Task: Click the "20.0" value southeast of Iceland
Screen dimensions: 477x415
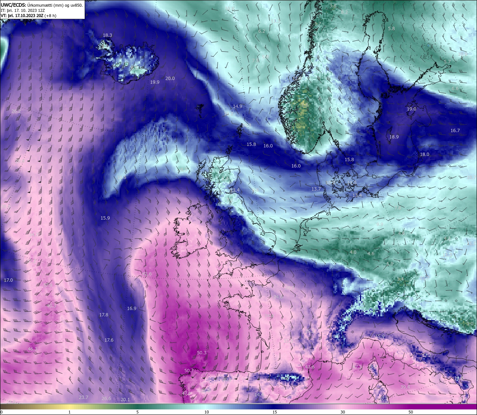Action: coord(170,79)
